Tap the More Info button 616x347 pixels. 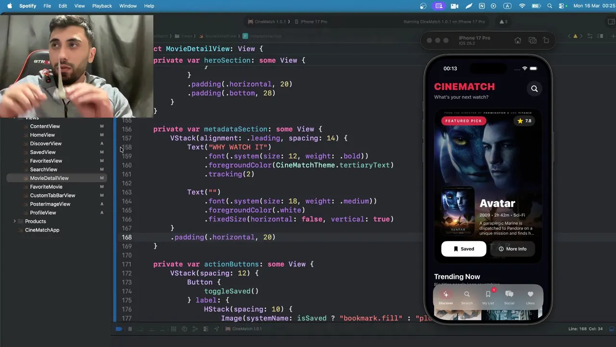[x=513, y=249]
